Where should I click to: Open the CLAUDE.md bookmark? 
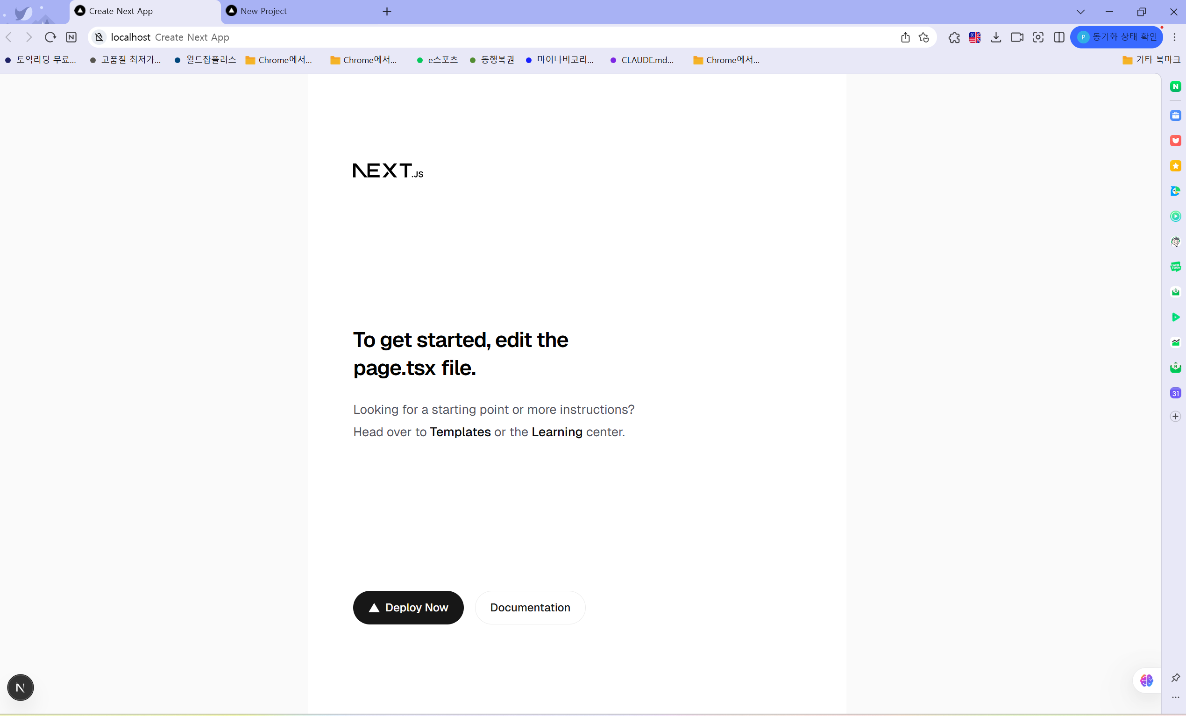(642, 60)
